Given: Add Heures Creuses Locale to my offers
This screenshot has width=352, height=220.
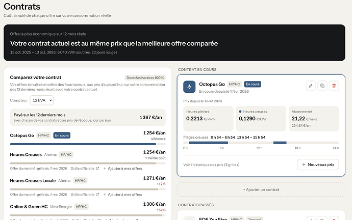Looking at the screenshot, I should click(122, 195).
